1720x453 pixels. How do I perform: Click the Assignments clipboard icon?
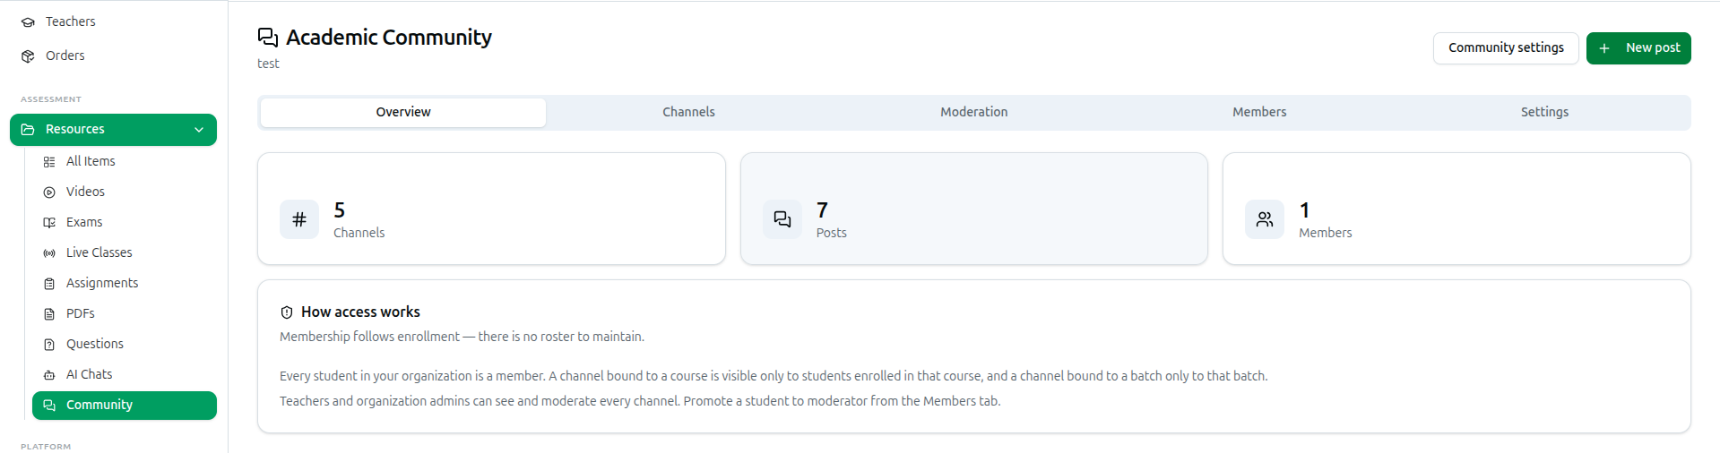49,284
